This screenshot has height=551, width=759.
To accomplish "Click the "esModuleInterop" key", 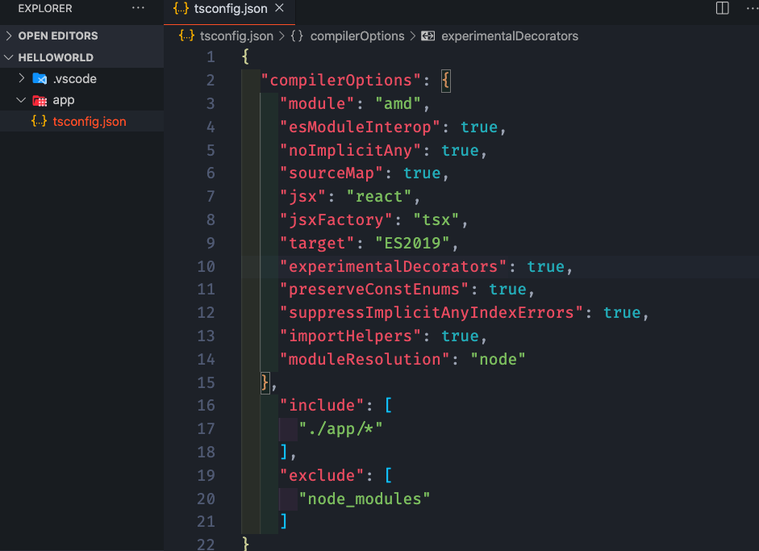I will point(360,127).
